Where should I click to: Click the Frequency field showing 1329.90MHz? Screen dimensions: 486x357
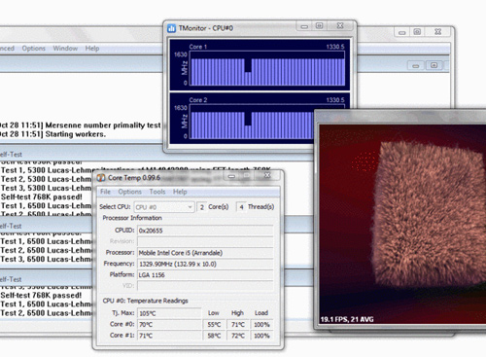click(205, 264)
